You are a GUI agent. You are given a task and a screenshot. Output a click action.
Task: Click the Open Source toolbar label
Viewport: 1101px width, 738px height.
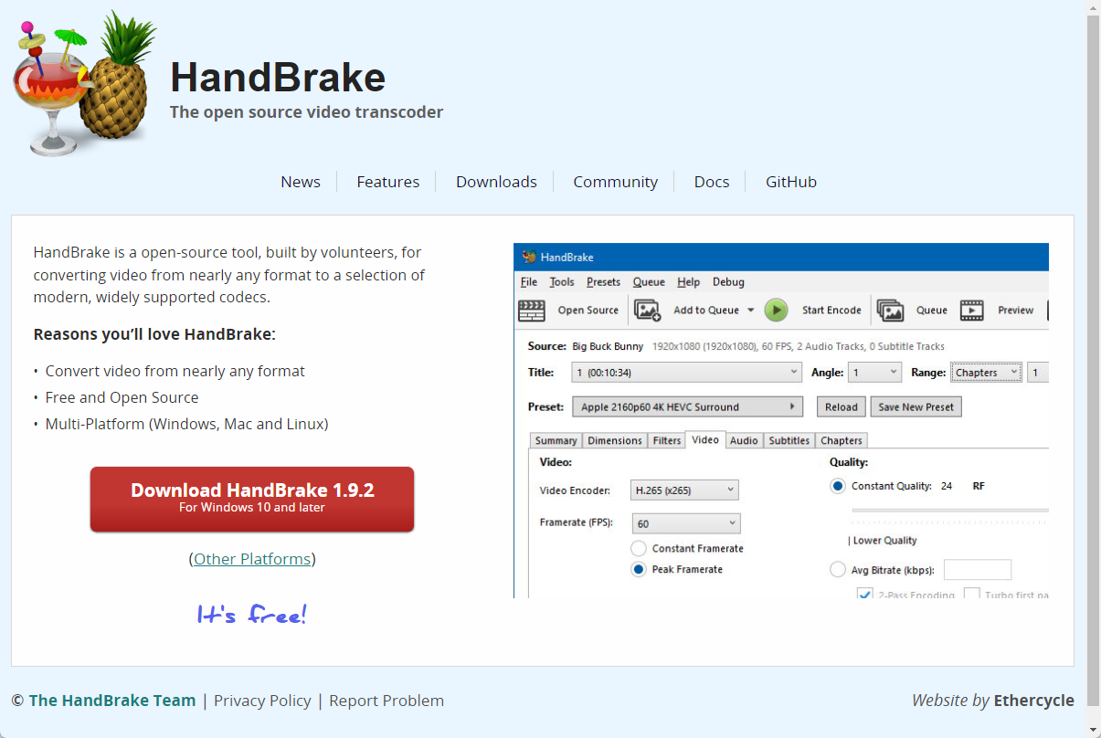click(x=588, y=311)
